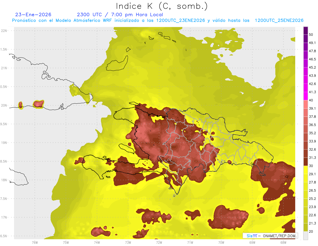Click the latitude axis label "7.5N"
The height and width of the screenshot is (246, 318).
point(4,199)
